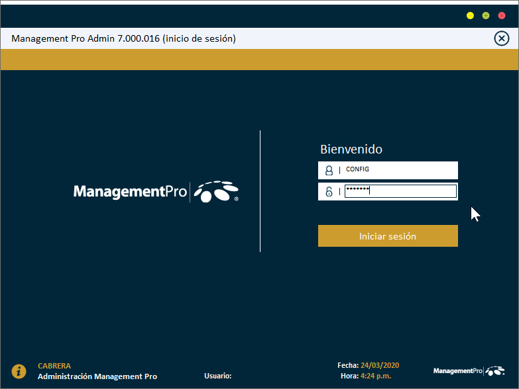Click the large ManagementPro logo
The image size is (519, 389).
[156, 192]
